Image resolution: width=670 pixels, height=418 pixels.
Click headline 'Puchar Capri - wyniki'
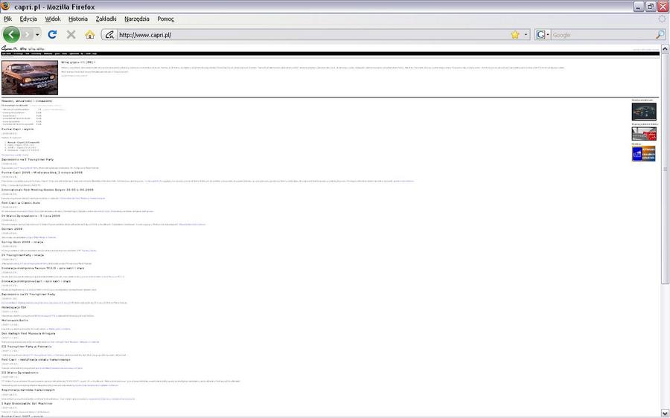18,129
